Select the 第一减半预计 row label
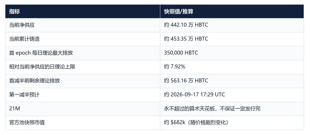 click(24, 95)
